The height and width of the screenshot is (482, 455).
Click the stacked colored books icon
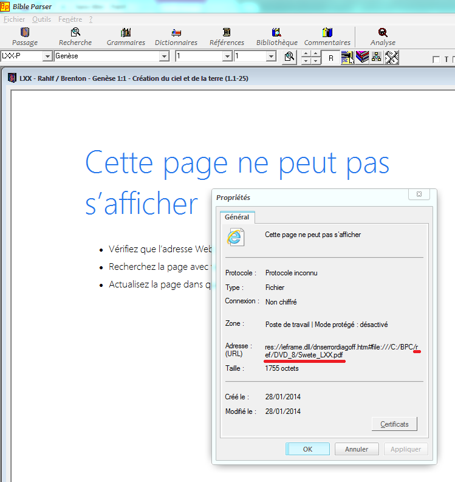[362, 58]
